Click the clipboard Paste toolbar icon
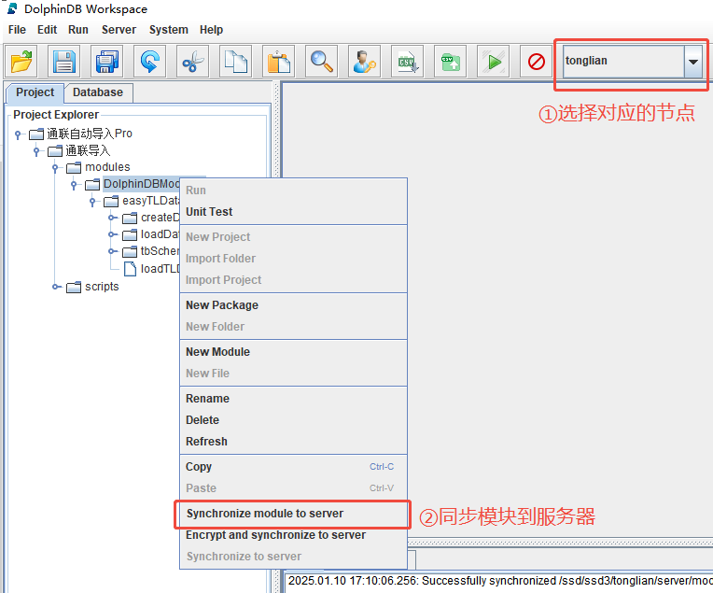 click(x=278, y=63)
